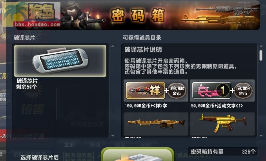This screenshot has height=161, width=266.
Task: Click the 密码箱持有量 count field
Action: 223,152
